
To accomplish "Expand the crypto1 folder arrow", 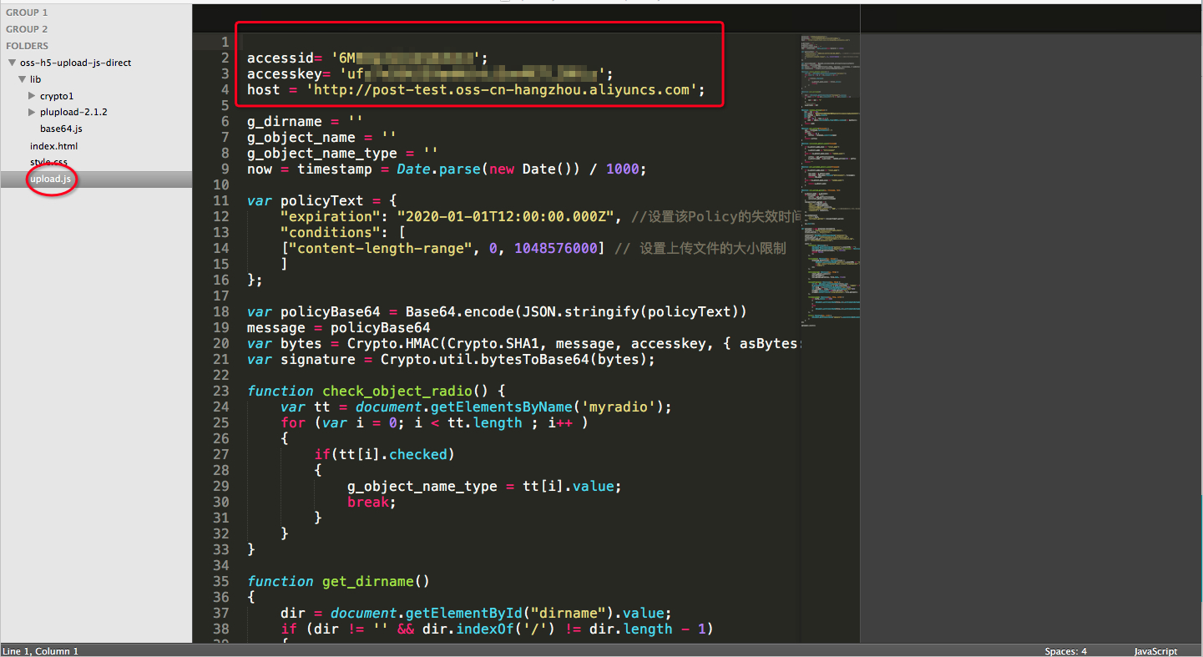I will [x=33, y=96].
